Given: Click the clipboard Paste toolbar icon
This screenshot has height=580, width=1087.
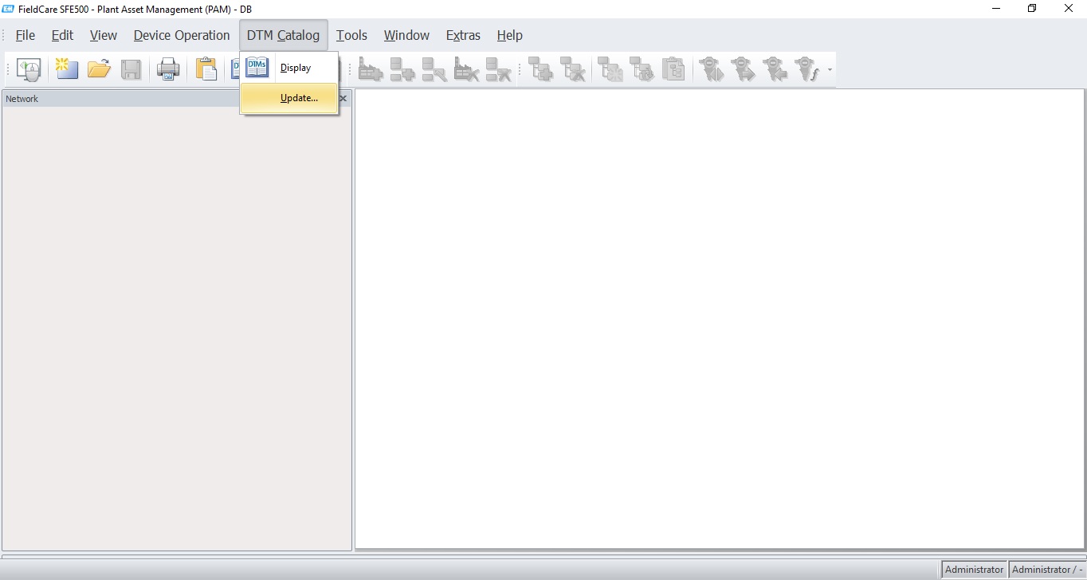Looking at the screenshot, I should point(206,69).
